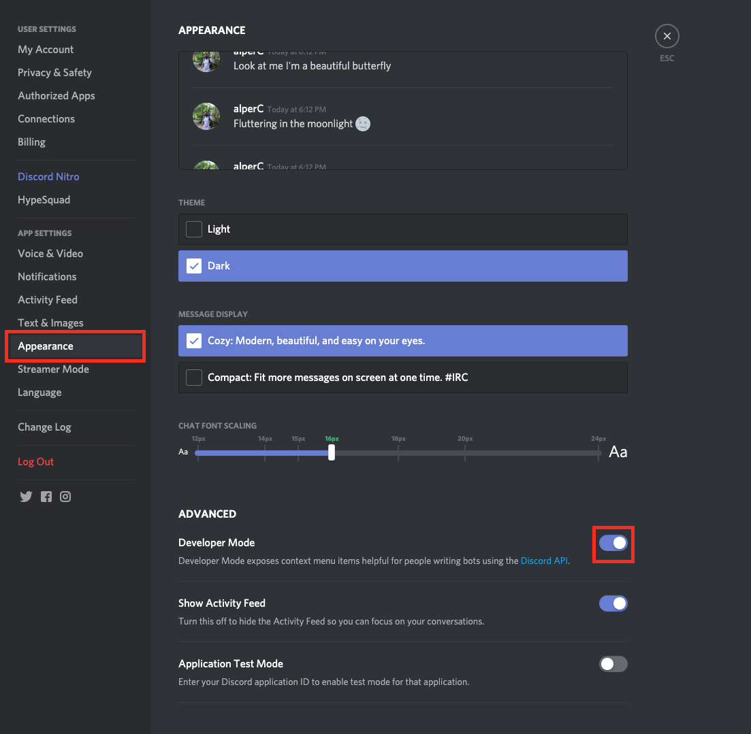This screenshot has height=734, width=751.
Task: Toggle Show Activity Feed switch
Action: click(613, 603)
